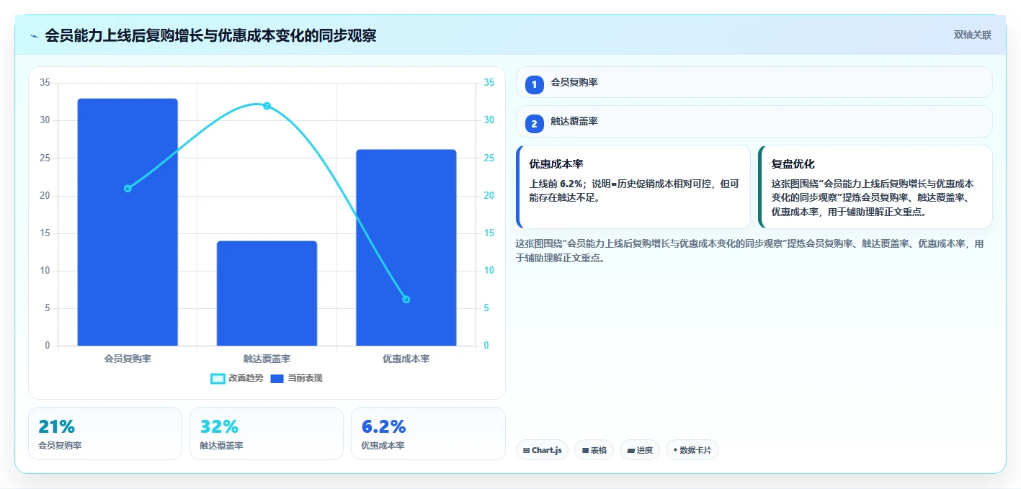The image size is (1021, 489).
Task: Click the number 2 badge for 触达覆盖率
Action: click(534, 124)
